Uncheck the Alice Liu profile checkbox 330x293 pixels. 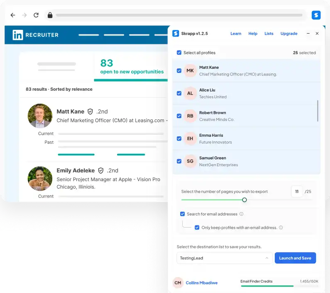tap(179, 93)
